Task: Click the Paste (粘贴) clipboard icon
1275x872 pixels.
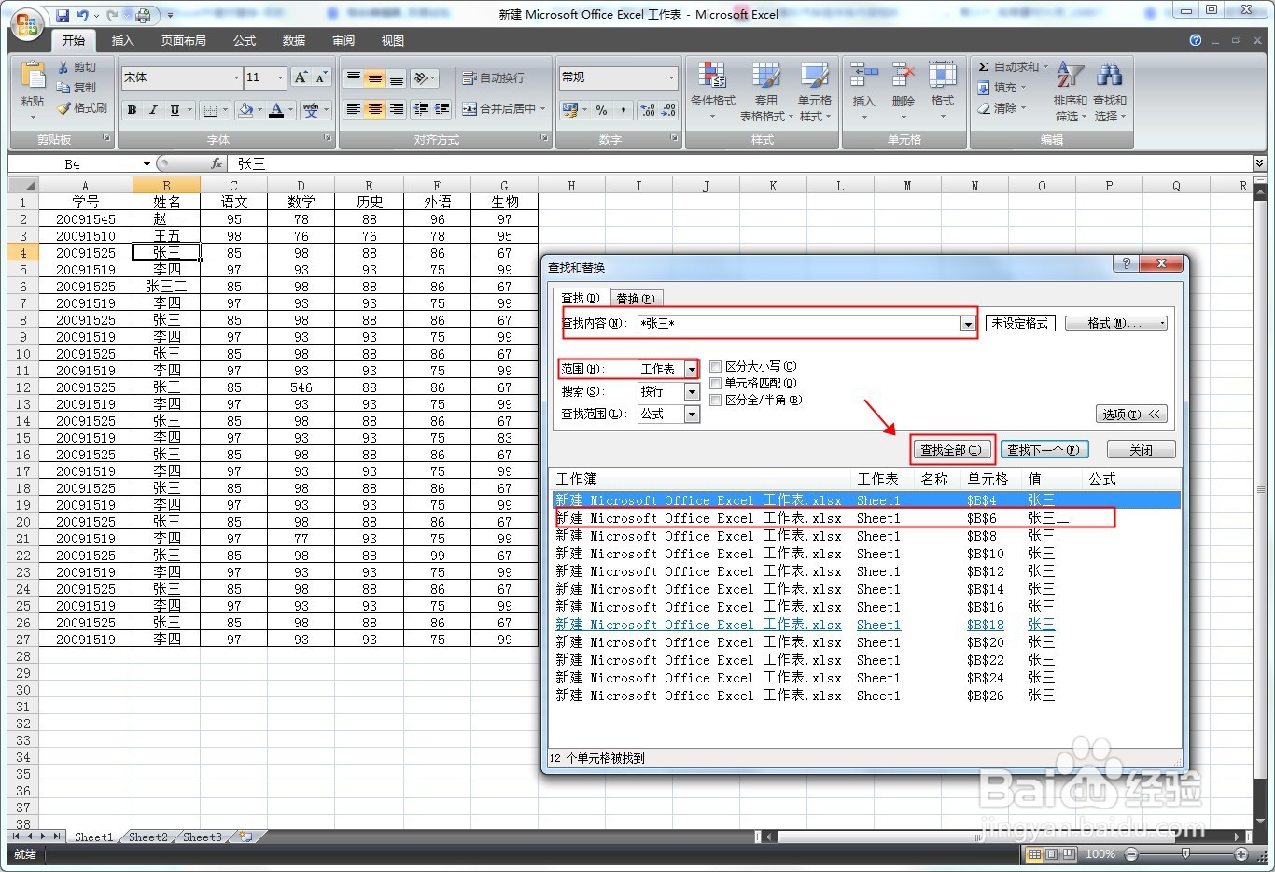Action: [33, 77]
